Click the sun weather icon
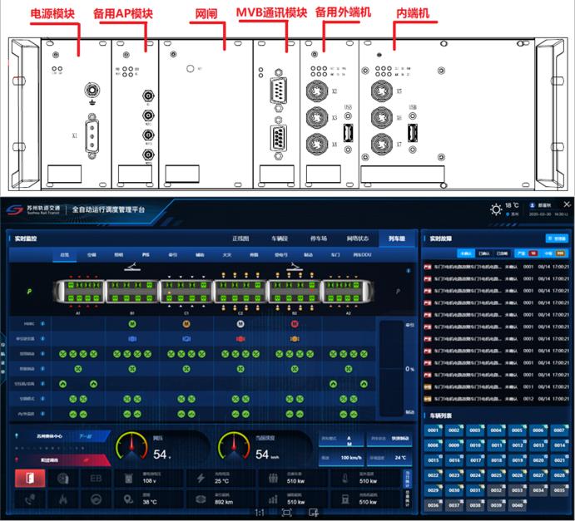 coord(496,209)
